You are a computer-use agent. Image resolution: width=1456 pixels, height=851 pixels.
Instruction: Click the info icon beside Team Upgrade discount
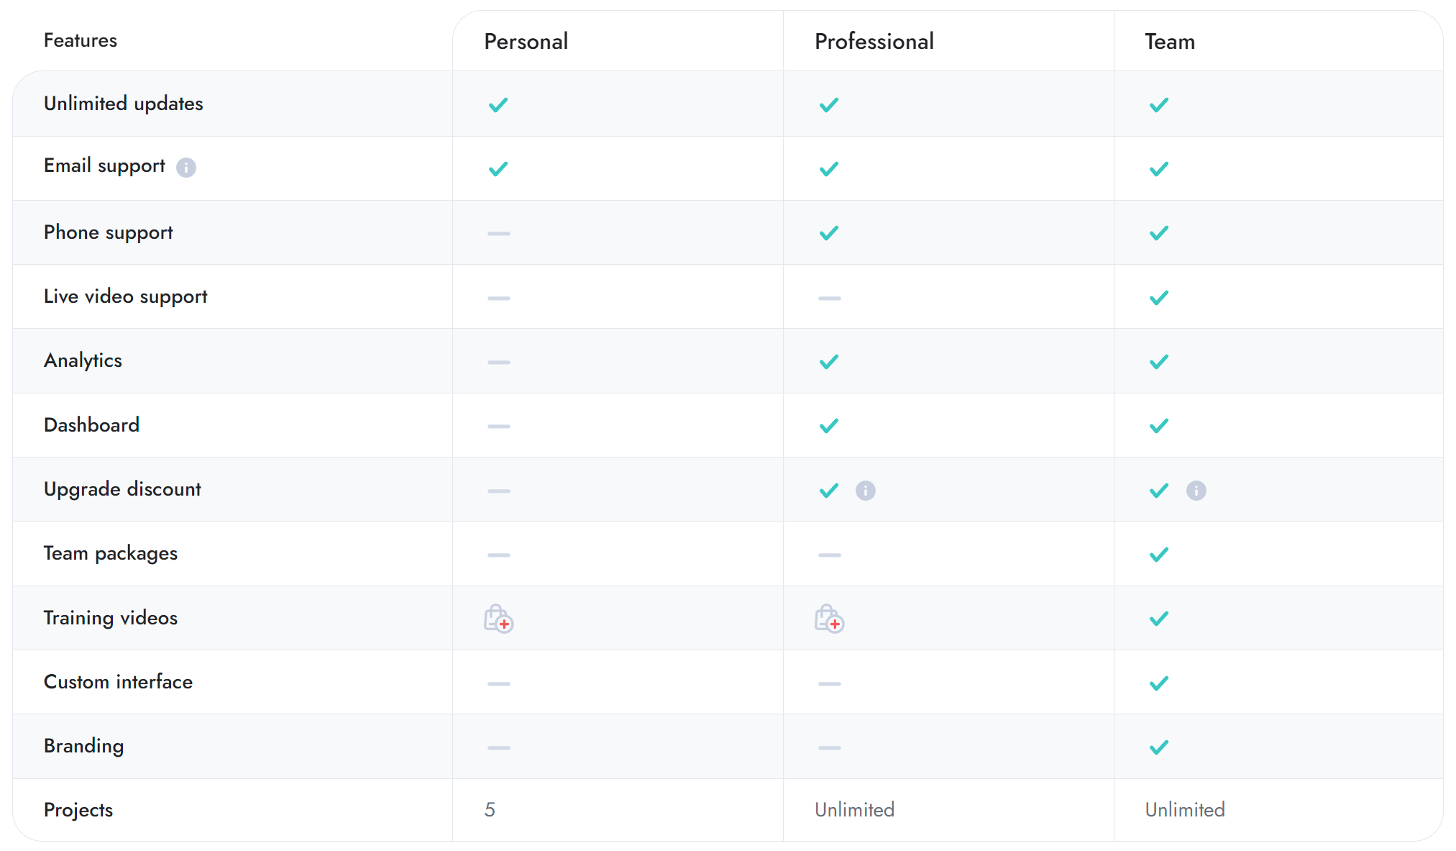(1196, 491)
